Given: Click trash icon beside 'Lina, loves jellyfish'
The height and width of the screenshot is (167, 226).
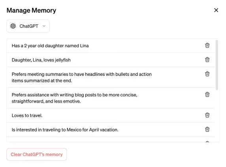Looking at the screenshot, I should (x=207, y=60).
